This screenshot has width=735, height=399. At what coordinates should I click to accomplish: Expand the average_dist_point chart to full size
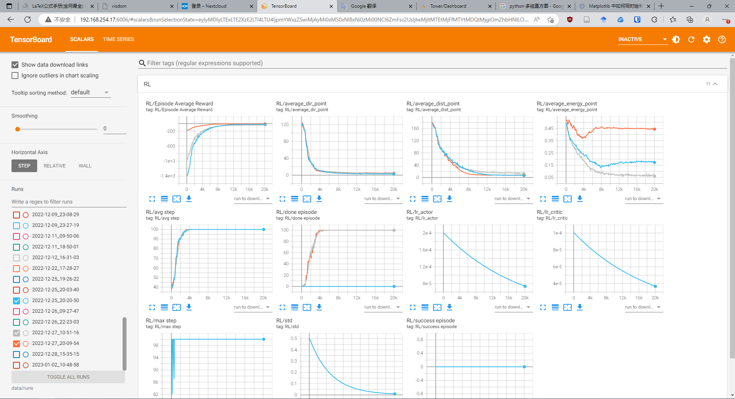coord(413,199)
